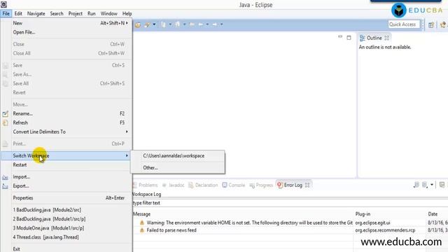
Task: Choose Rename... in the File menu
Action: 66,113
